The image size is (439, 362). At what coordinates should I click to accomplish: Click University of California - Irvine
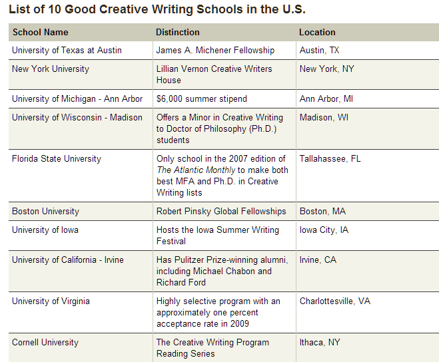[68, 260]
